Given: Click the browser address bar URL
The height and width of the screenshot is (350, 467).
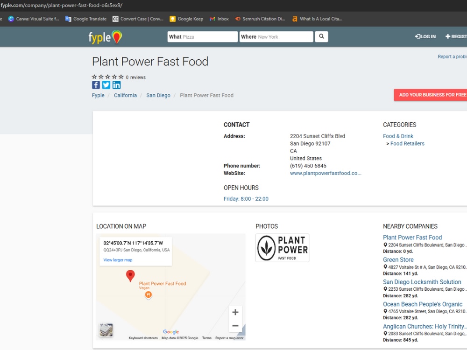Looking at the screenshot, I should point(61,5).
